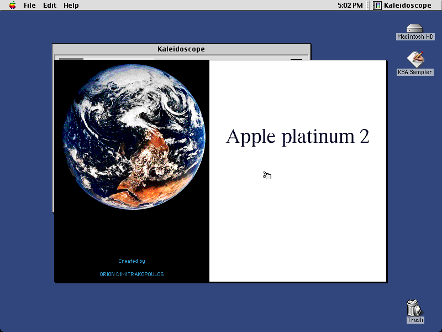This screenshot has height=332, width=442.
Task: Click the ORION DIMITRAKOPOULOS credit text
Action: (x=131, y=274)
